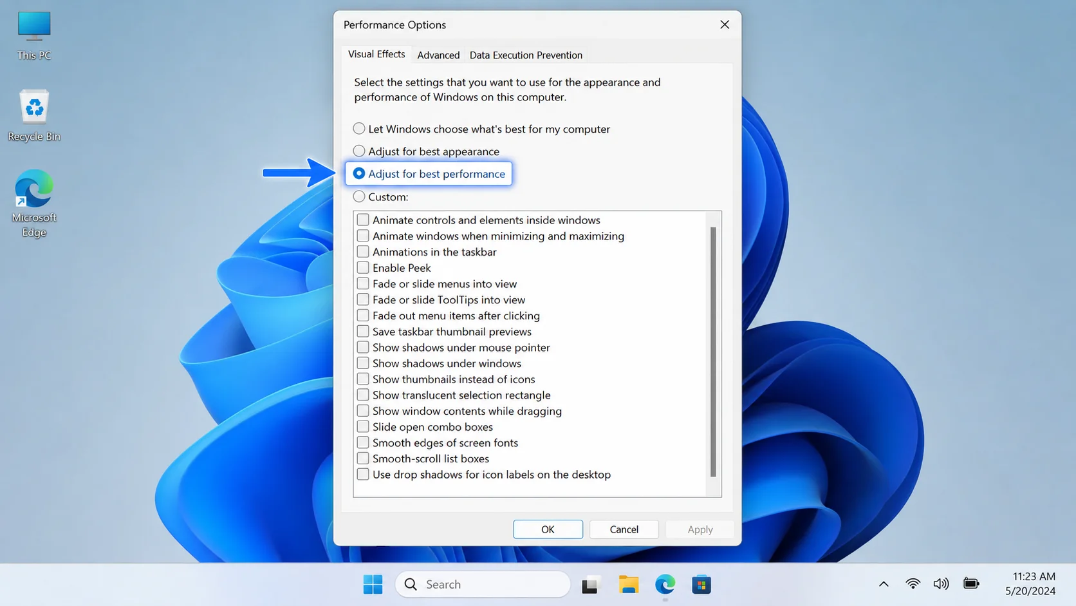Select the Custom radio option
Image resolution: width=1076 pixels, height=606 pixels.
click(381, 196)
